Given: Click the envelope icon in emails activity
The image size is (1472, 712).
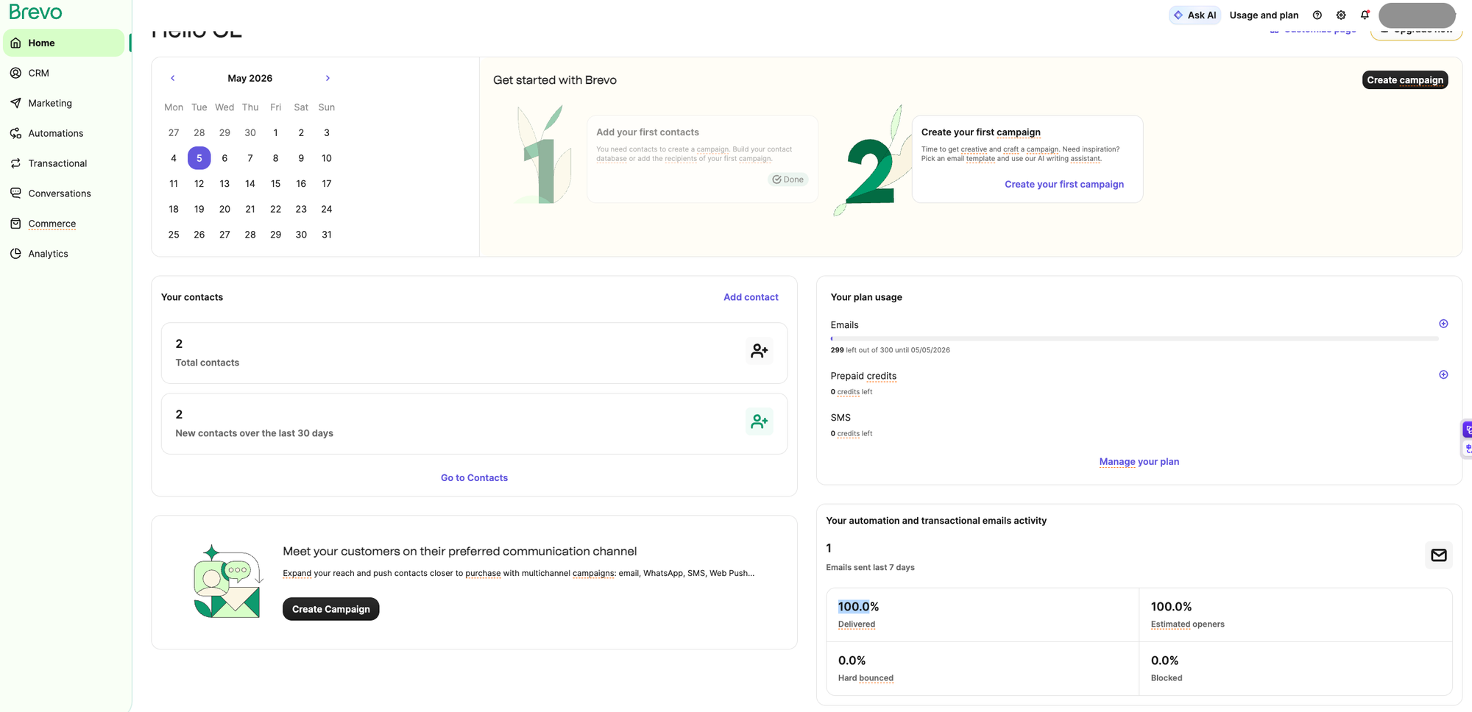Looking at the screenshot, I should tap(1439, 555).
